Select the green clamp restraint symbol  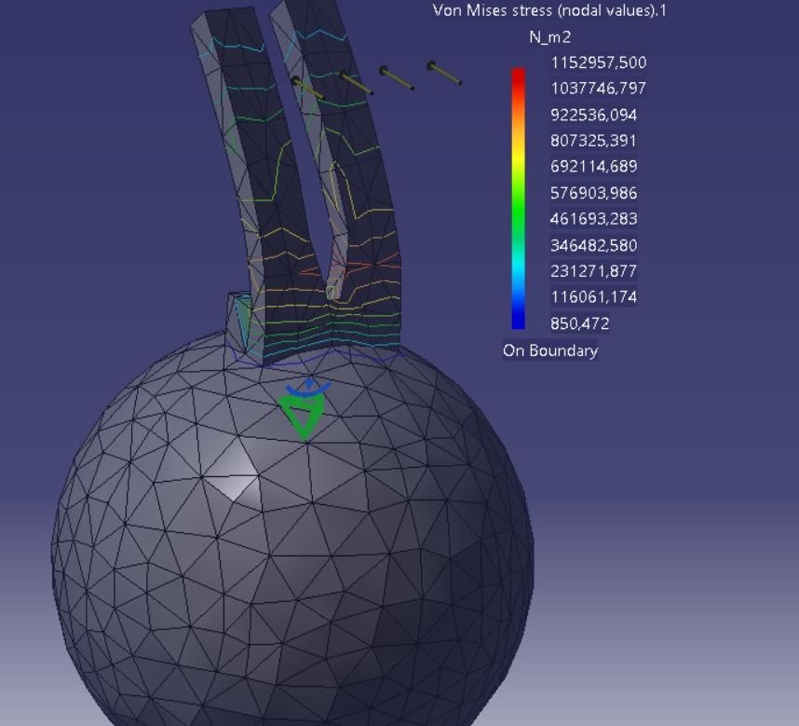303,418
